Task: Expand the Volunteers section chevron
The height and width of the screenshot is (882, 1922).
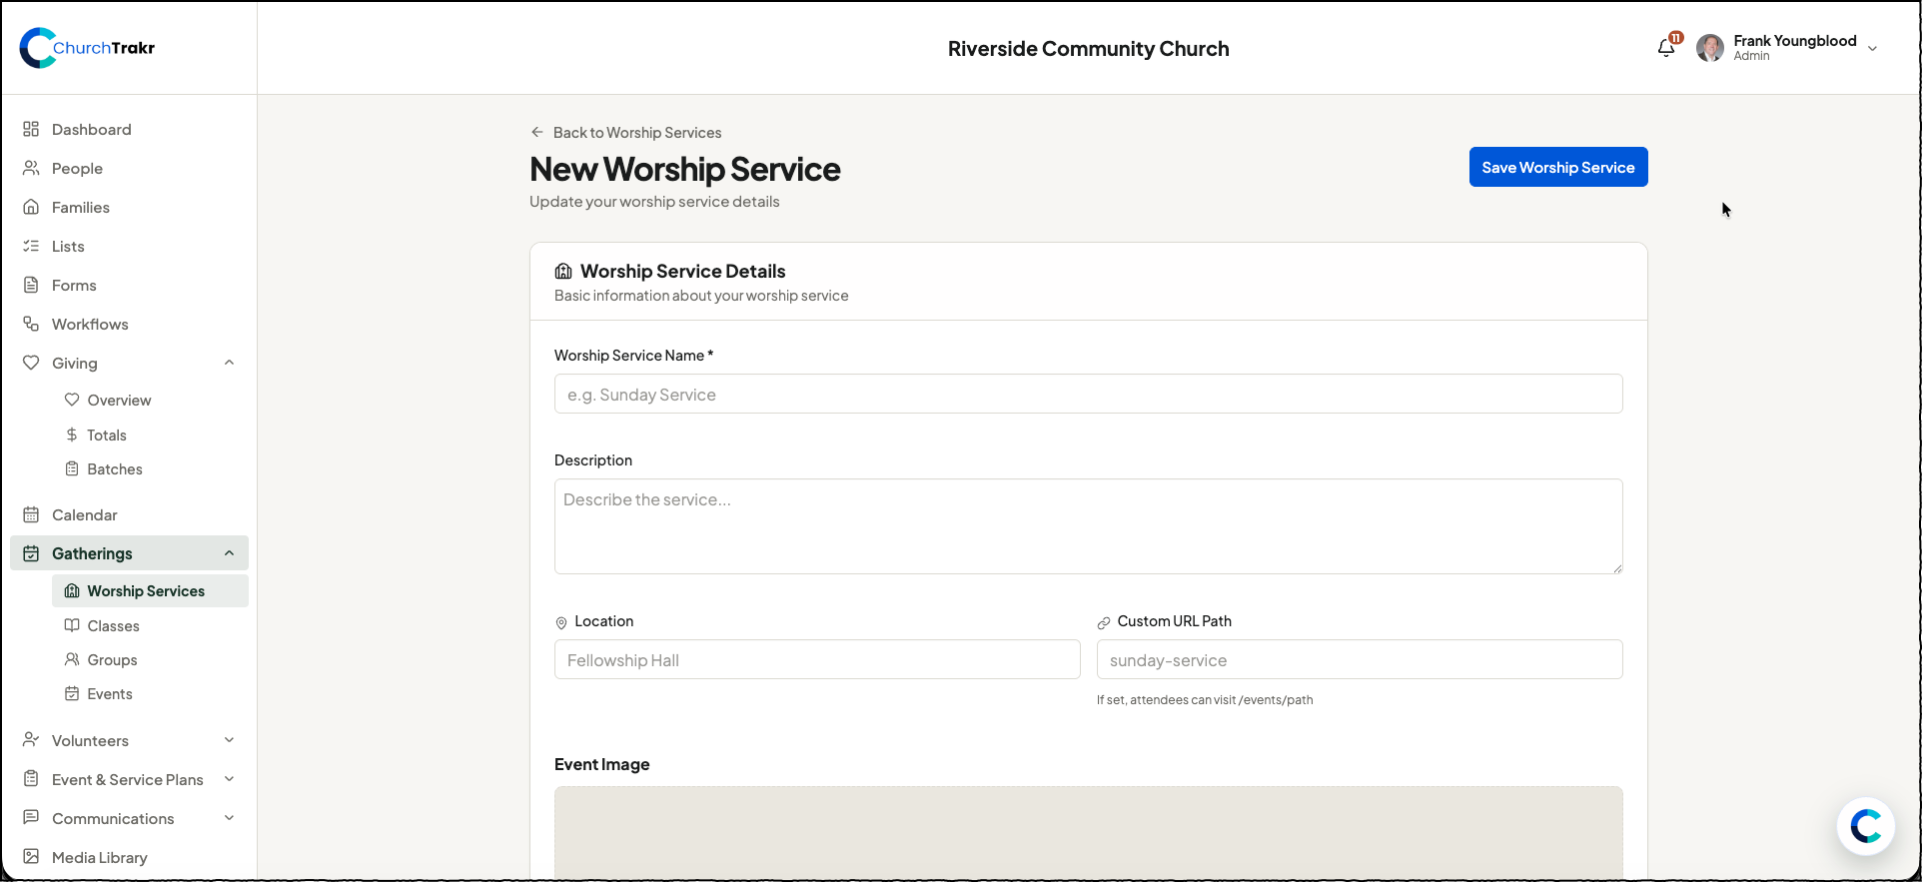Action: [x=229, y=740]
